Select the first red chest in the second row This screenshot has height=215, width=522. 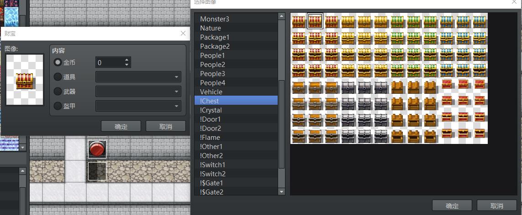point(299,37)
